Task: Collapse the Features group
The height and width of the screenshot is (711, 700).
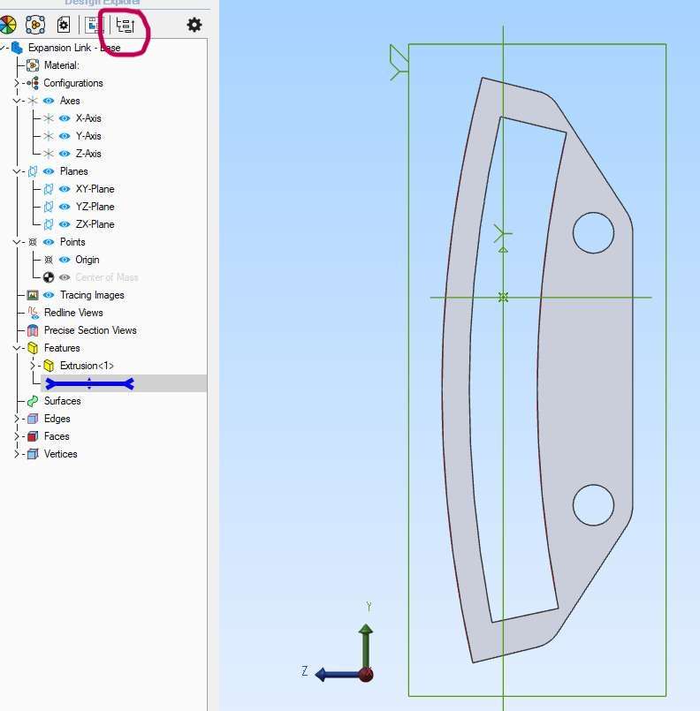Action: pyautogui.click(x=17, y=348)
